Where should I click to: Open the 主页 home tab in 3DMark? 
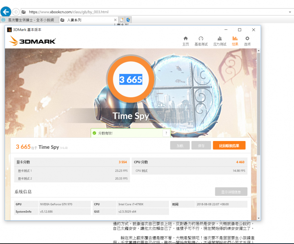click(x=186, y=41)
